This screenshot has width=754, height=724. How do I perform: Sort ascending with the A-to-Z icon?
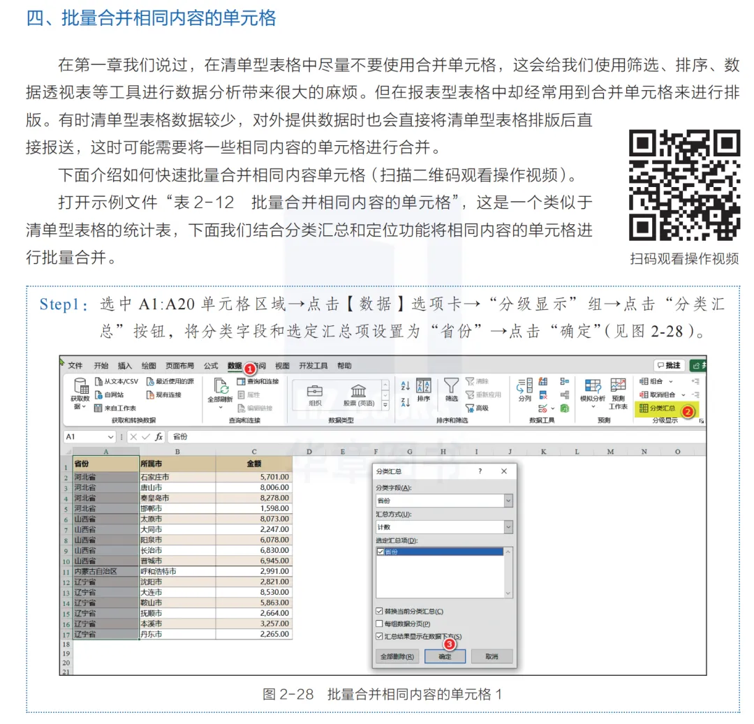[406, 385]
